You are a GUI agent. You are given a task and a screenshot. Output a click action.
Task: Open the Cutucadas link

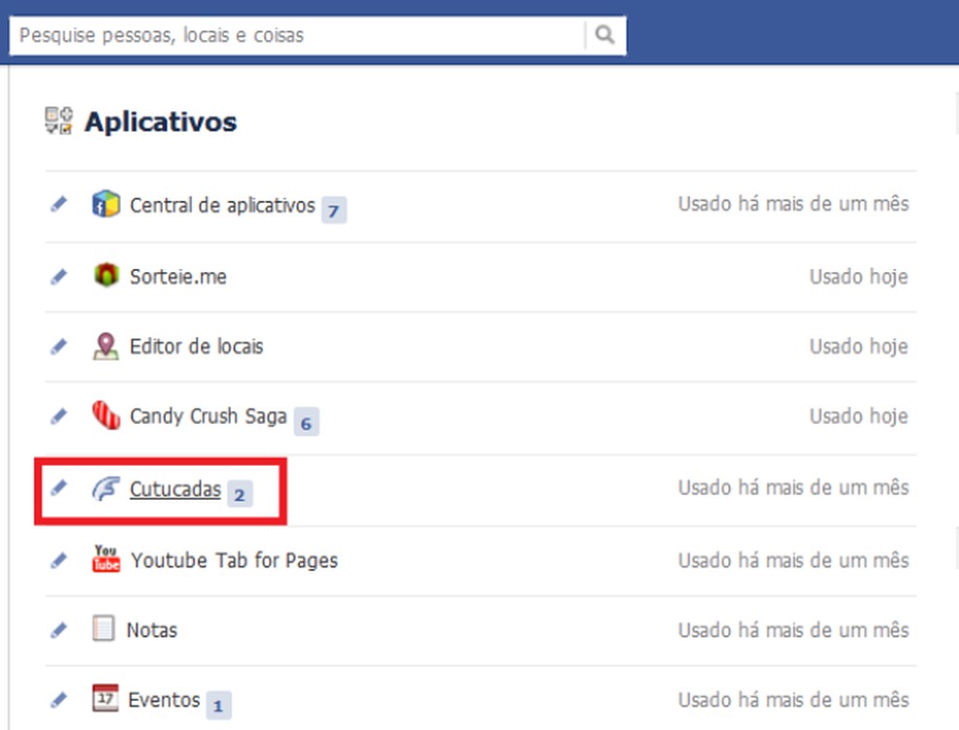(x=175, y=490)
